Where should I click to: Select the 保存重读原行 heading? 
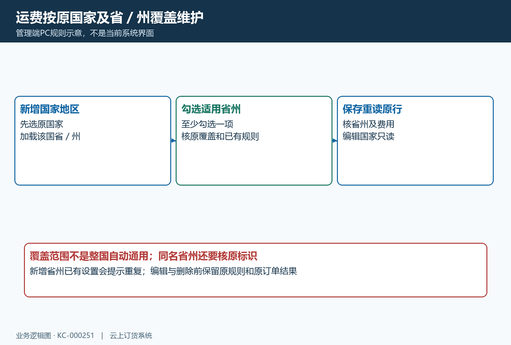pyautogui.click(x=372, y=109)
